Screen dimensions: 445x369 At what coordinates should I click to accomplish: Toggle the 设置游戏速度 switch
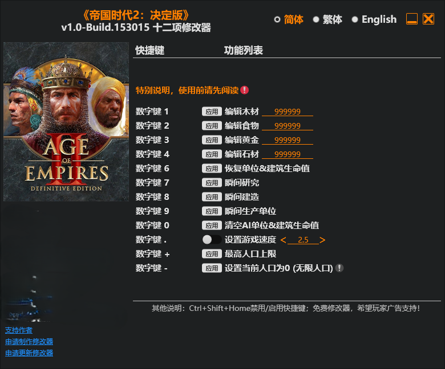pos(212,240)
